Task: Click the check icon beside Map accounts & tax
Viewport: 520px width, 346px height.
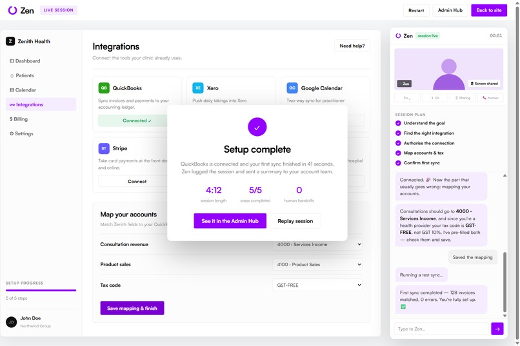Action: pos(398,153)
